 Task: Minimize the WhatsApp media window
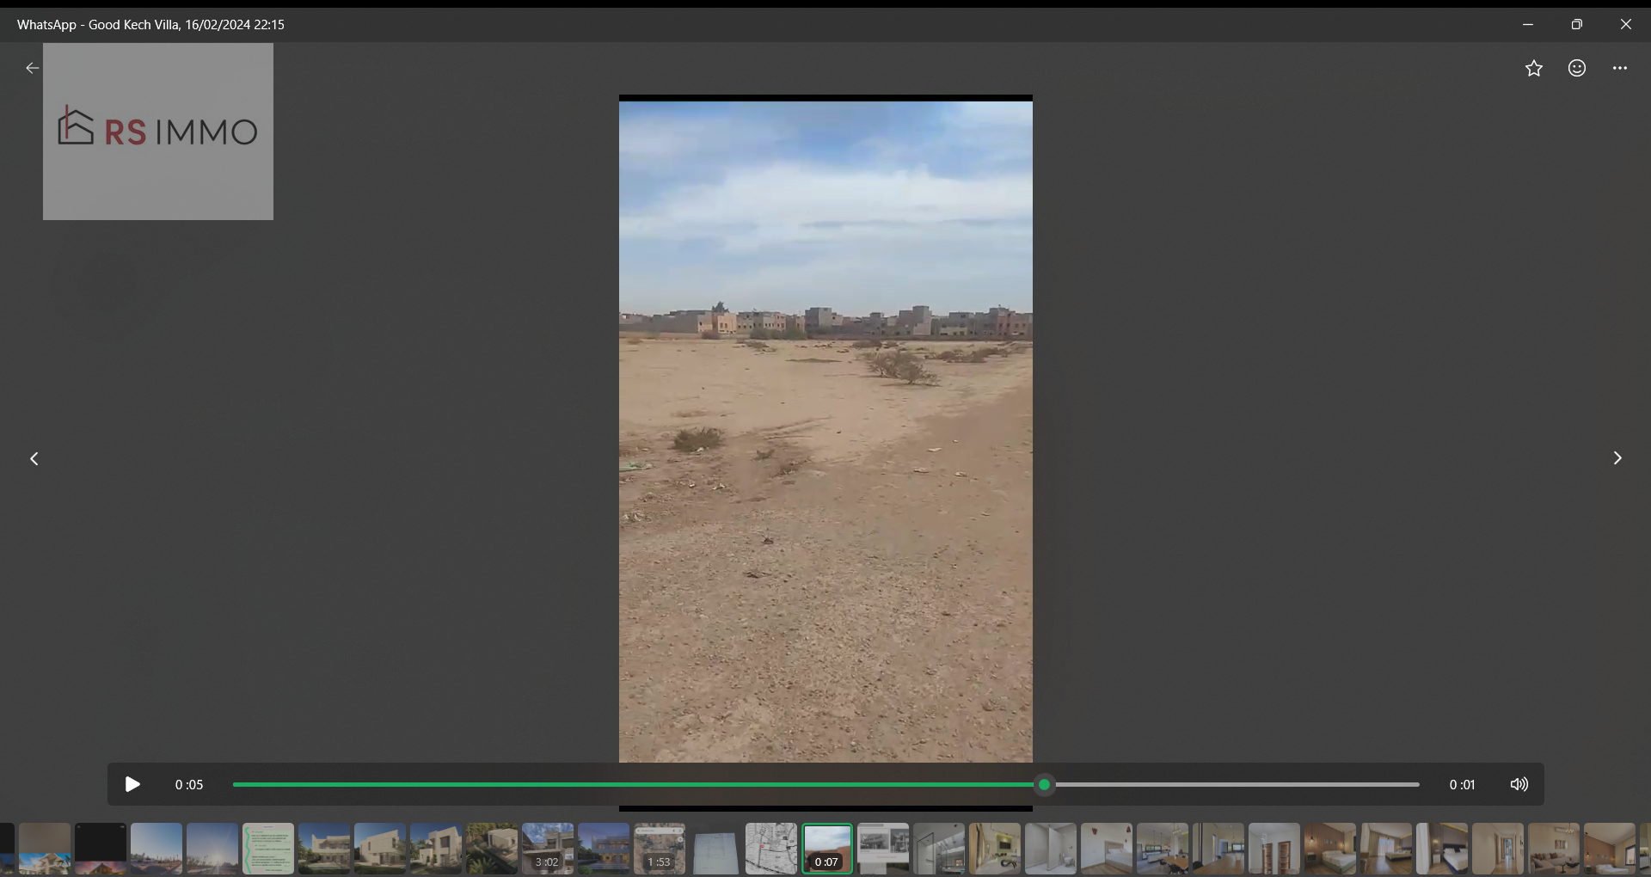(1528, 25)
